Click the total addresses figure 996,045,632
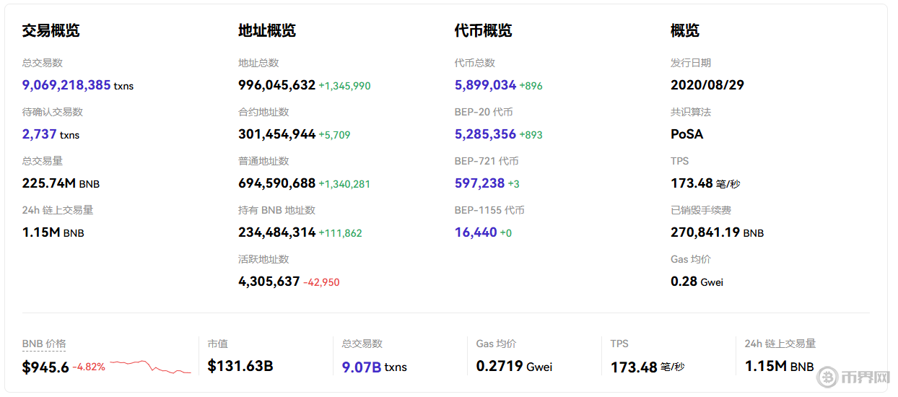Screen dimensions: 898x397 276,85
